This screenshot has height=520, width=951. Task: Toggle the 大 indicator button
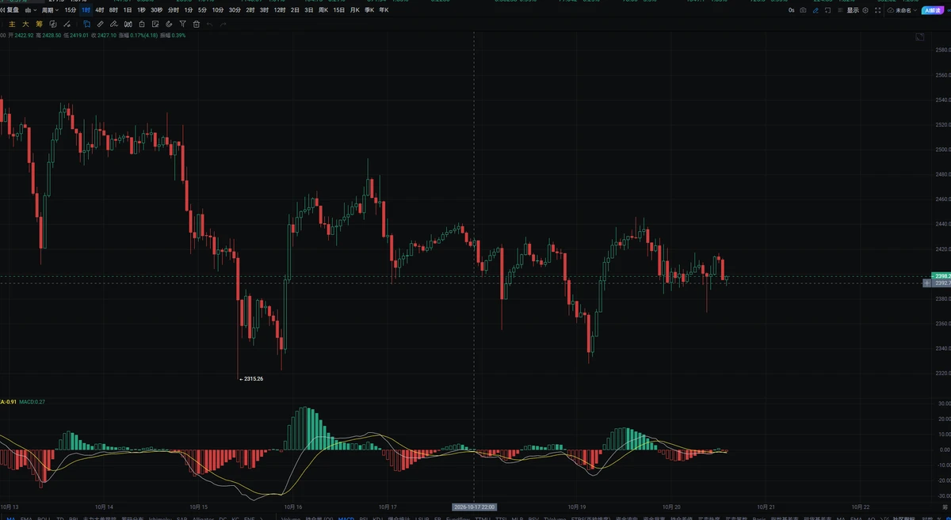(25, 25)
